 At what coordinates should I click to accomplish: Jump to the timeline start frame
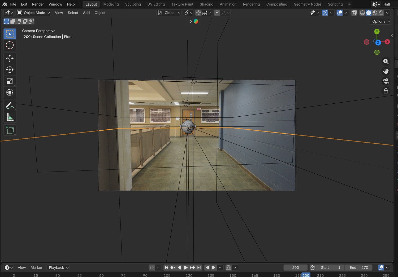[166, 268]
